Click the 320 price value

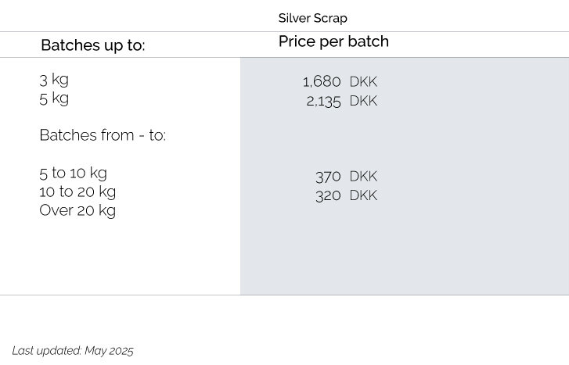click(328, 195)
